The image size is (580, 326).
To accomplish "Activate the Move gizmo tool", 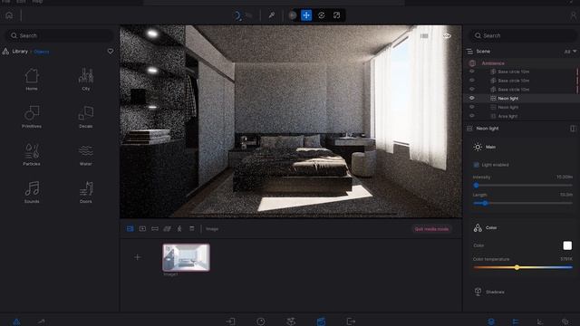I will (x=306, y=15).
